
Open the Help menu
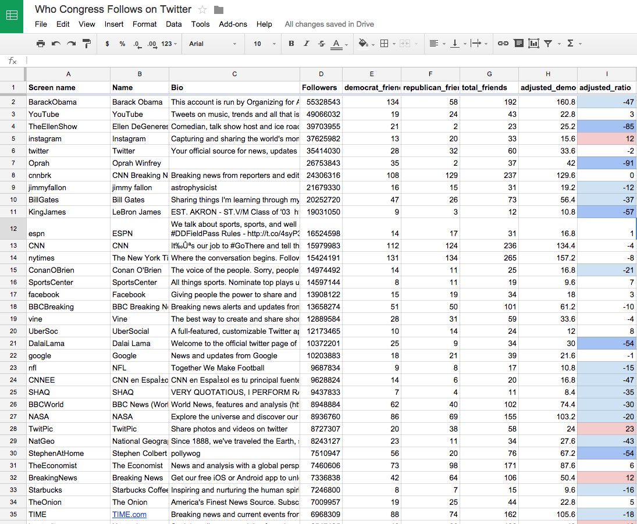[264, 24]
